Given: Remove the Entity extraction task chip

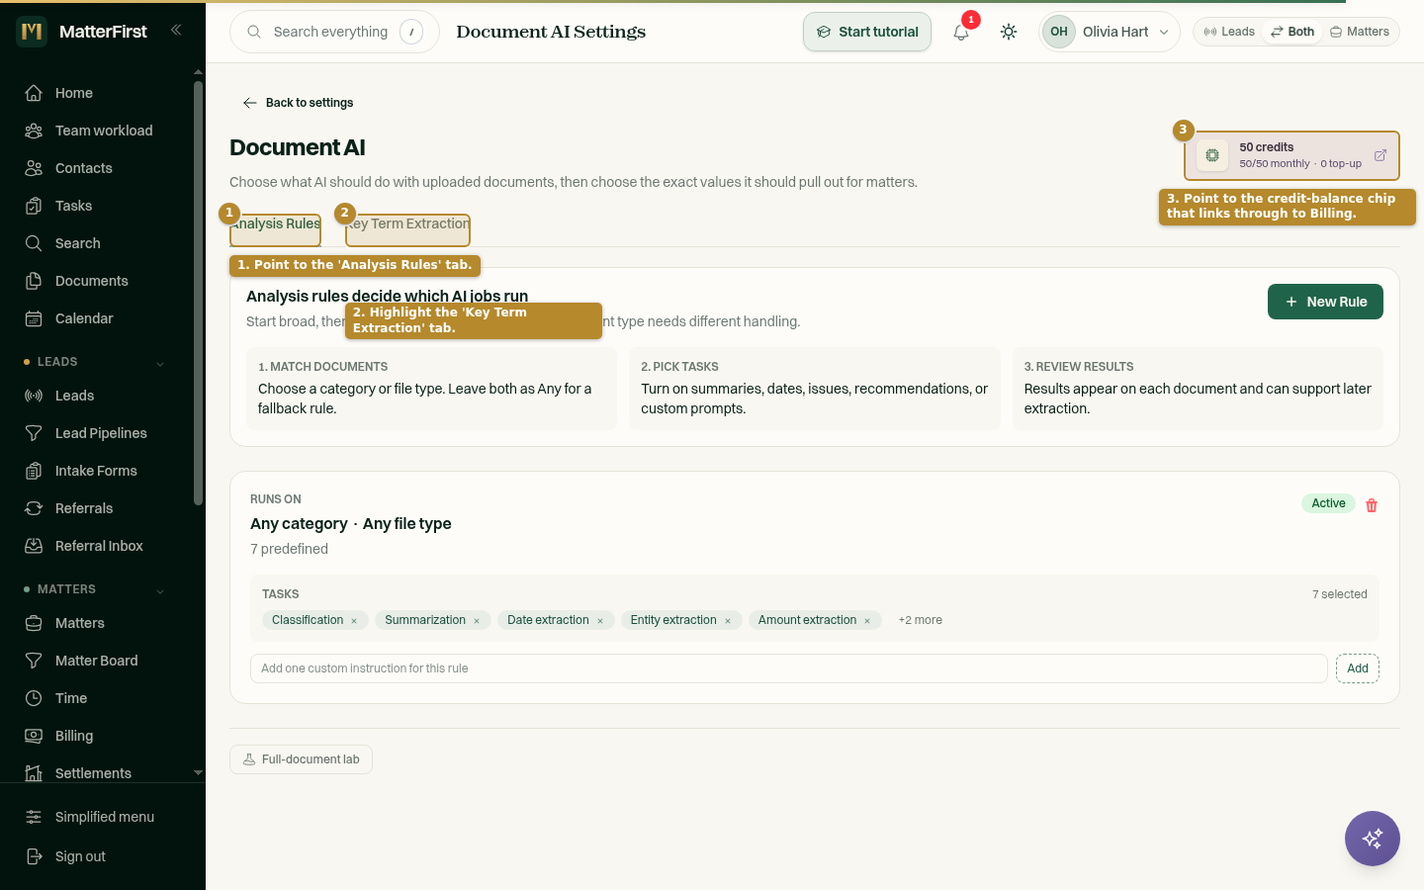Looking at the screenshot, I should pos(728,621).
